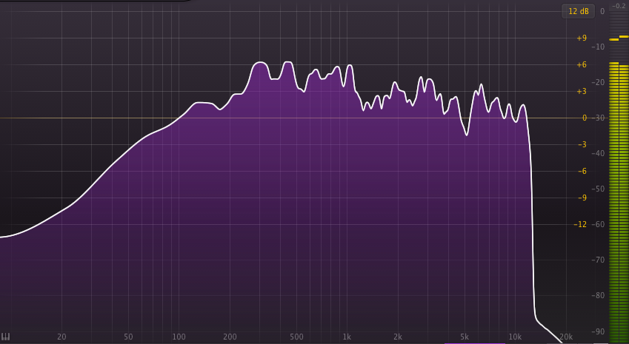Click the 100 Hz frequency label
Screen dimensions: 629x344
coord(179,337)
